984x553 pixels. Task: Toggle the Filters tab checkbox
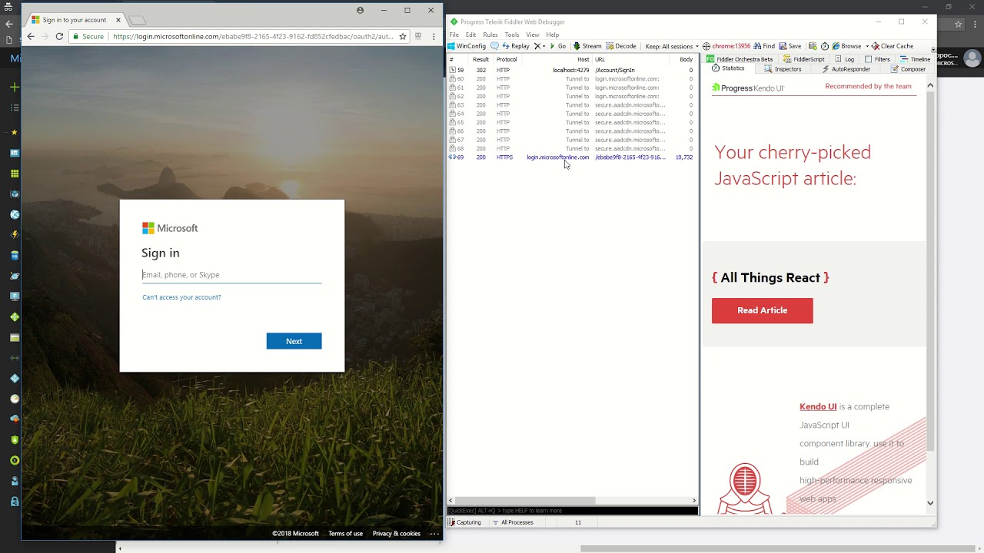click(868, 59)
